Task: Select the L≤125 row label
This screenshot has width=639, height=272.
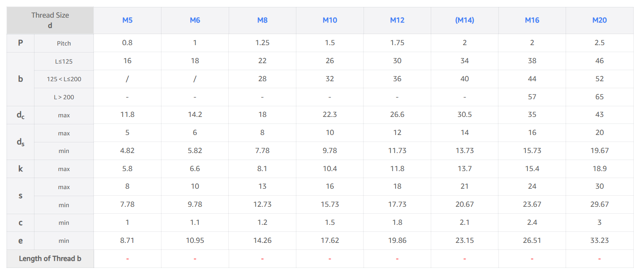Action: click(x=64, y=61)
